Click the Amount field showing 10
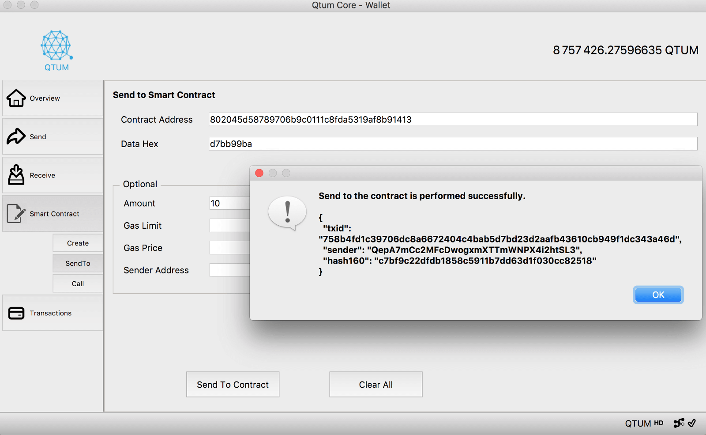Screen dimensions: 706x435 [x=229, y=203]
